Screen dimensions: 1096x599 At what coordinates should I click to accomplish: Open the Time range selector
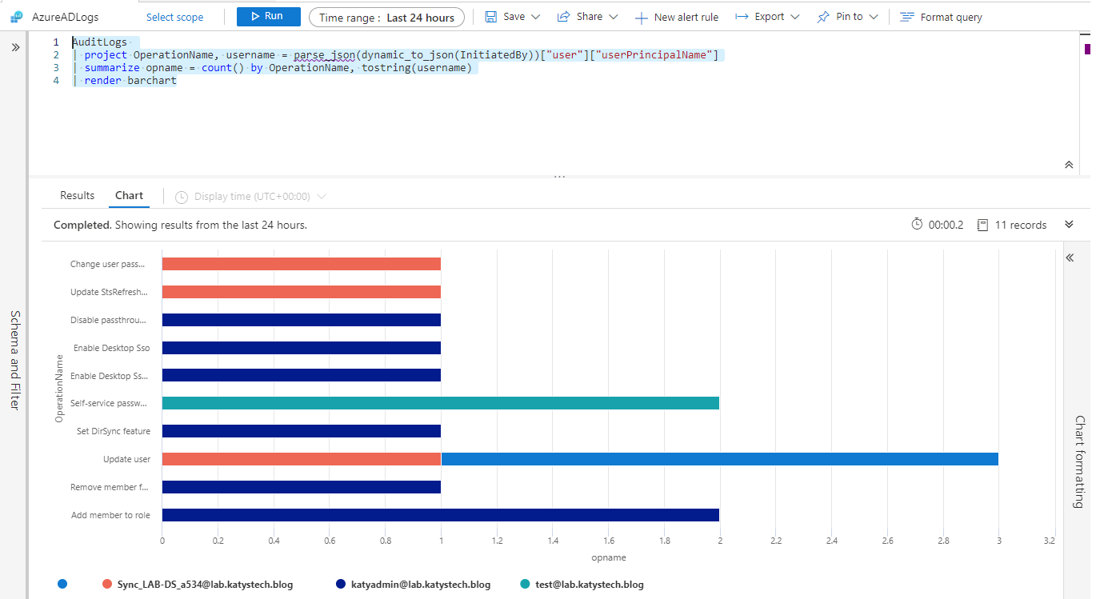[x=386, y=17]
